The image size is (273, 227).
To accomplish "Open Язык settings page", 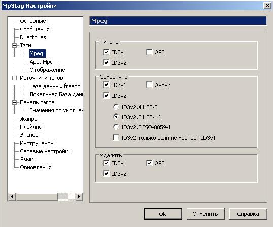I will point(26,159).
